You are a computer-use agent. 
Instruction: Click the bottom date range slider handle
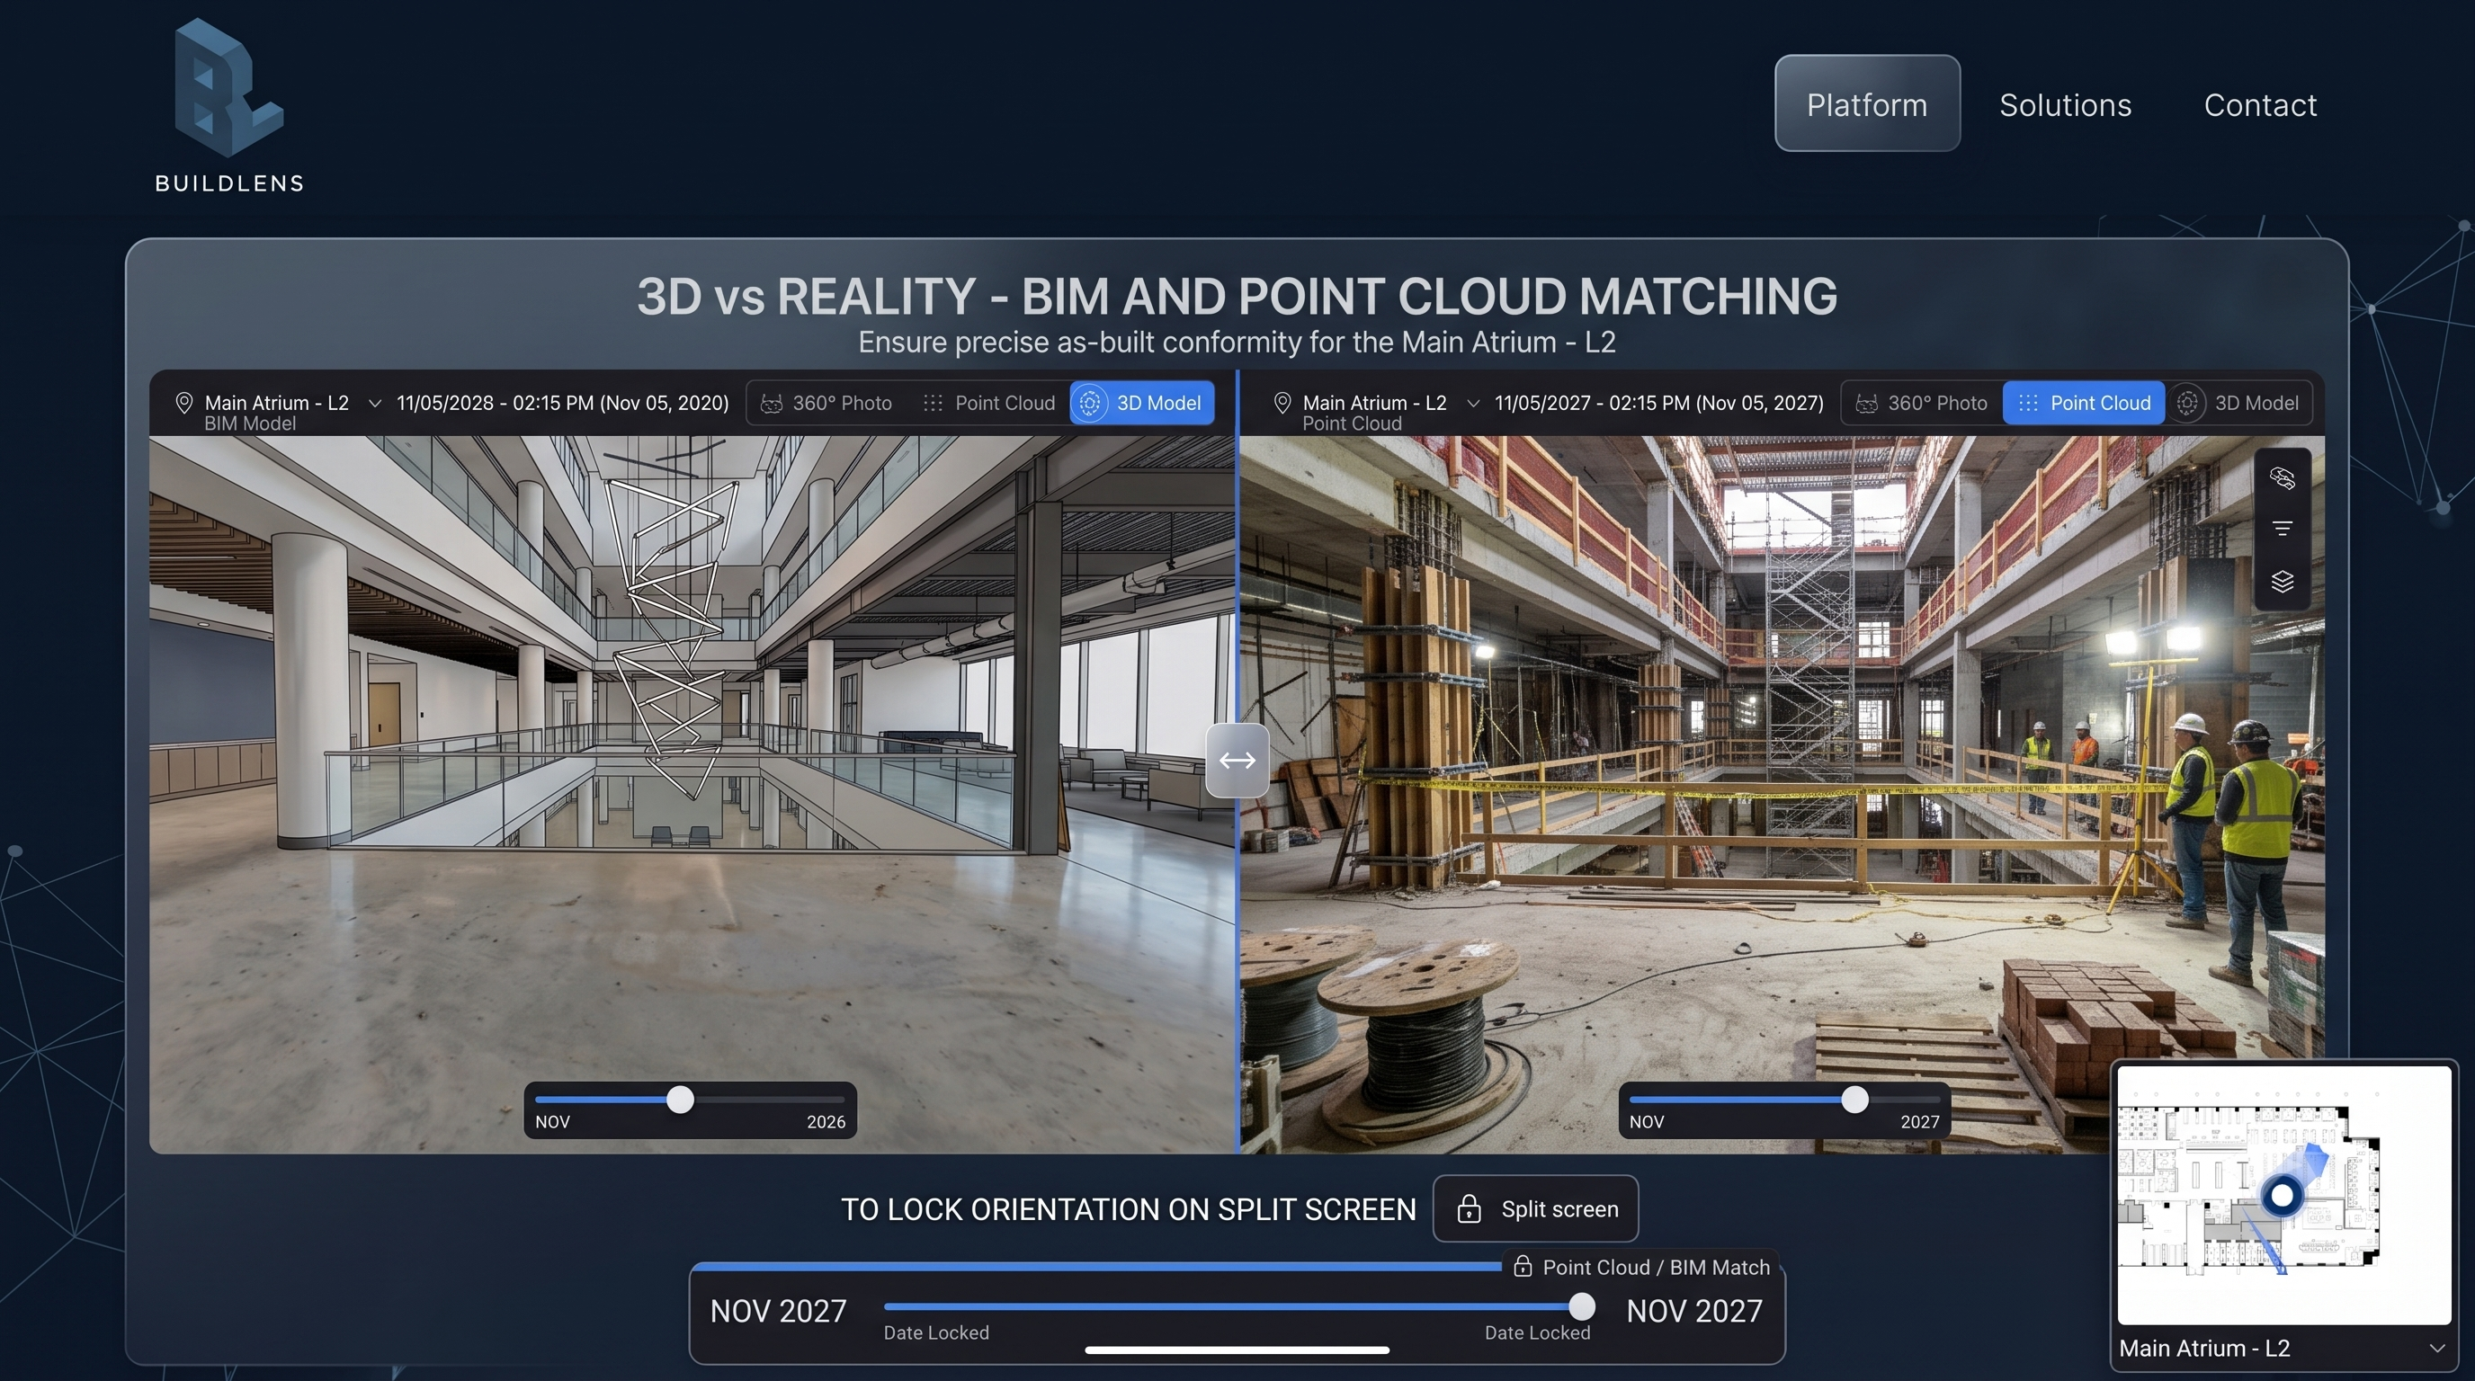1581,1307
